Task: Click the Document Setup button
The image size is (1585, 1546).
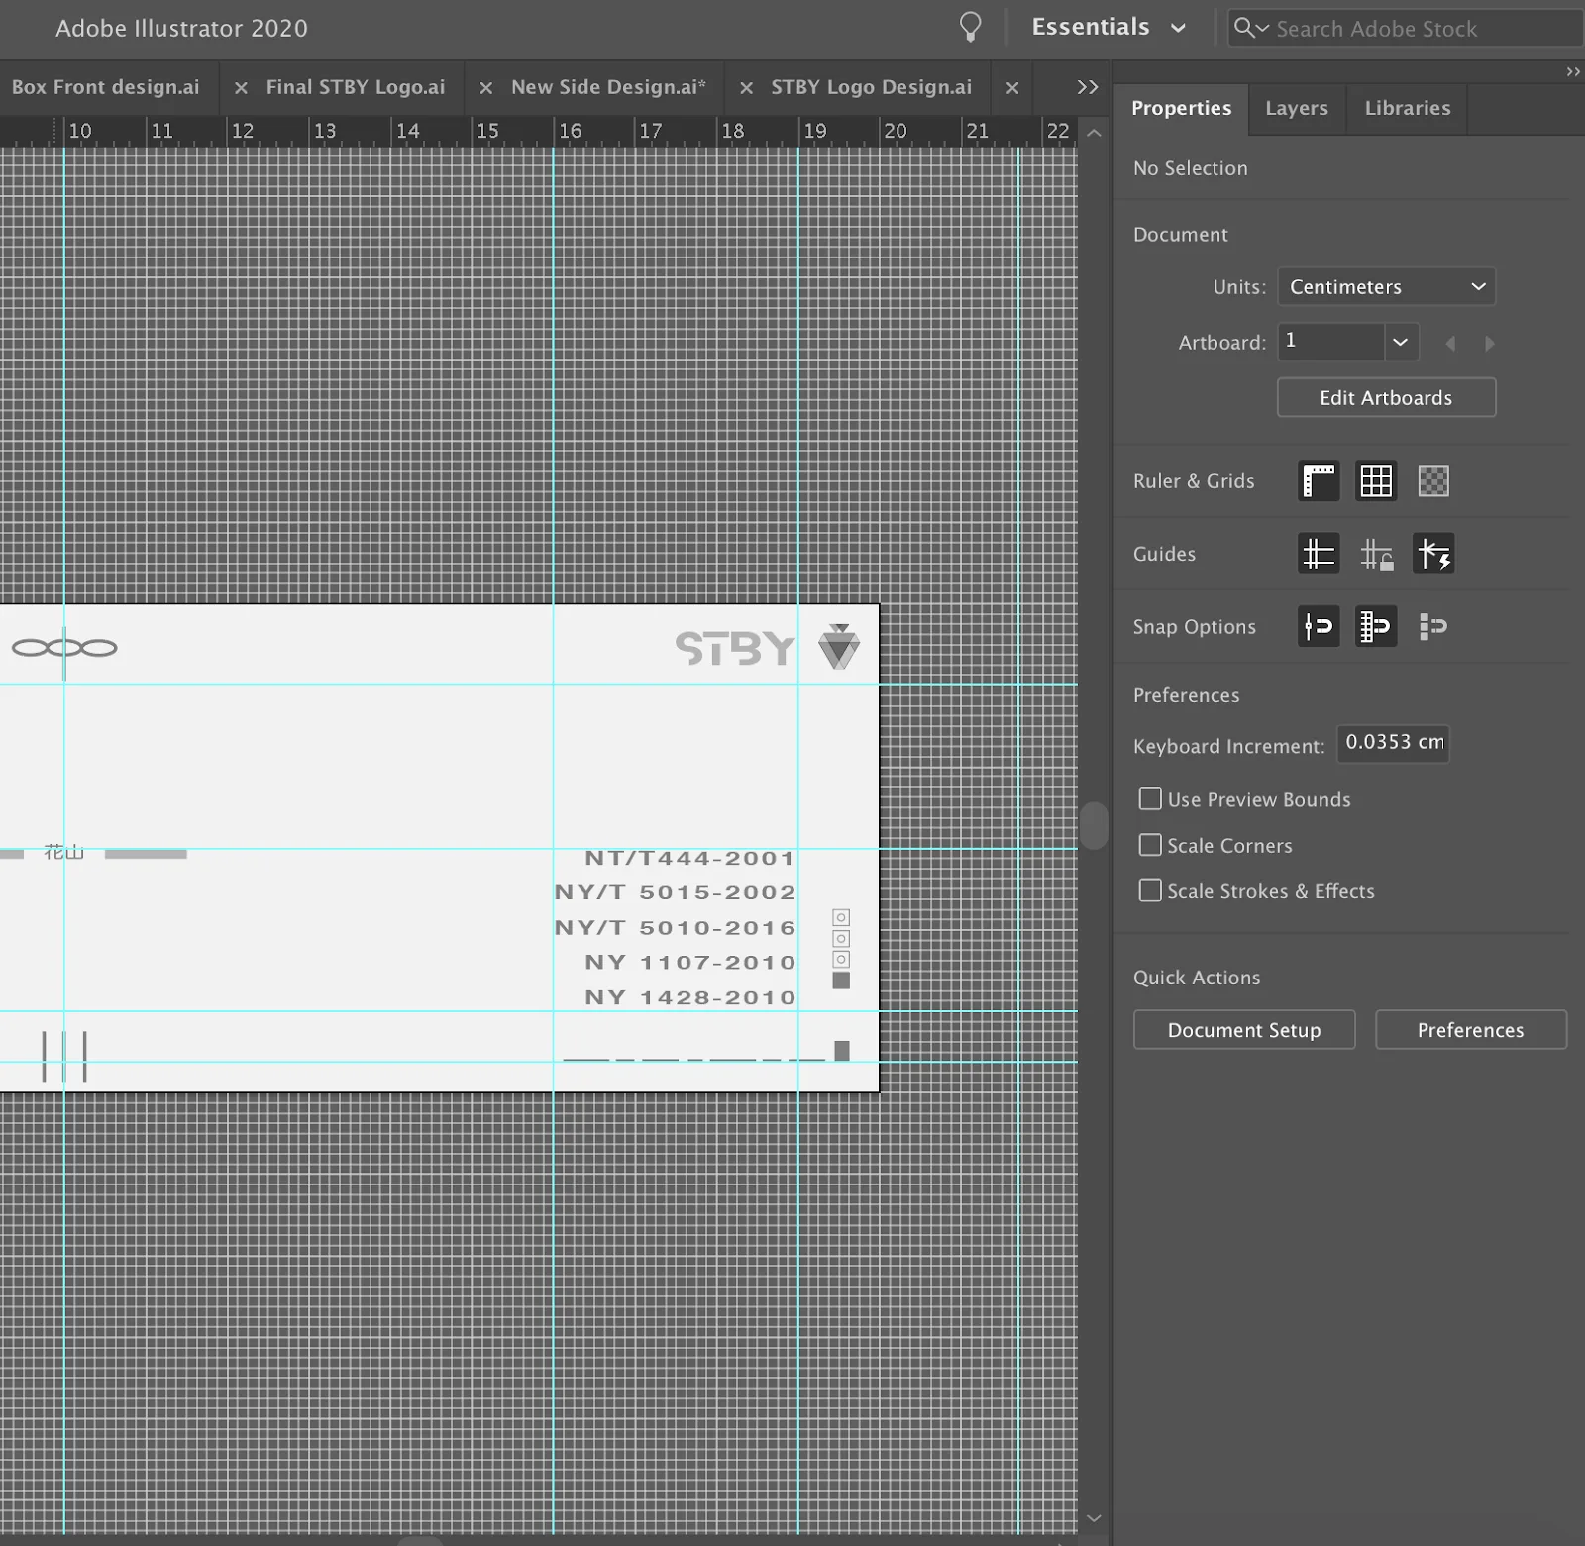Action: 1244,1029
